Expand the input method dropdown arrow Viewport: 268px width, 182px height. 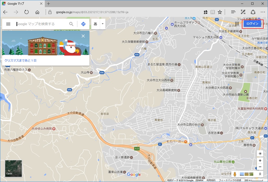pos(103,24)
